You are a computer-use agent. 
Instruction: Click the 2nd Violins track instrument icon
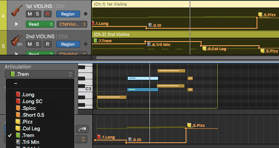[x=17, y=40]
